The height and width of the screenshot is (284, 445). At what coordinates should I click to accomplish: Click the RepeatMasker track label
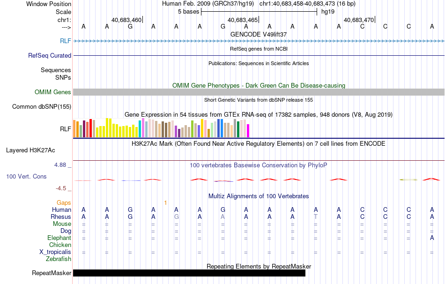coord(52,273)
